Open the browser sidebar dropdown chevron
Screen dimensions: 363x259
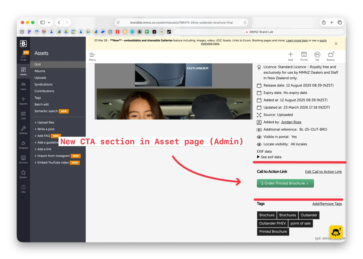pyautogui.click(x=49, y=23)
